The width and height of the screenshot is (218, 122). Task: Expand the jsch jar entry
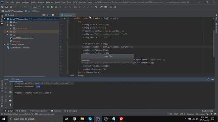10,28
